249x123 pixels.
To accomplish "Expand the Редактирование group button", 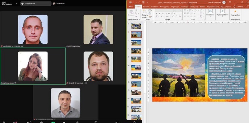I will 222,13.
